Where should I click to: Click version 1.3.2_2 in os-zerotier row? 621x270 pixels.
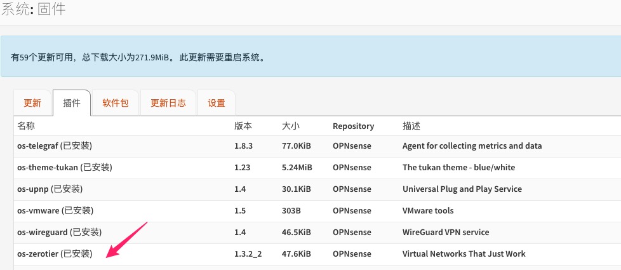[x=248, y=254]
